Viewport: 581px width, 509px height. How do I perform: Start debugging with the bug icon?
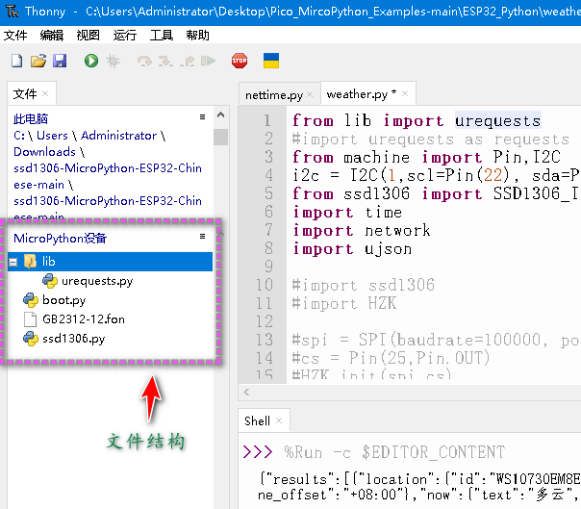(113, 61)
